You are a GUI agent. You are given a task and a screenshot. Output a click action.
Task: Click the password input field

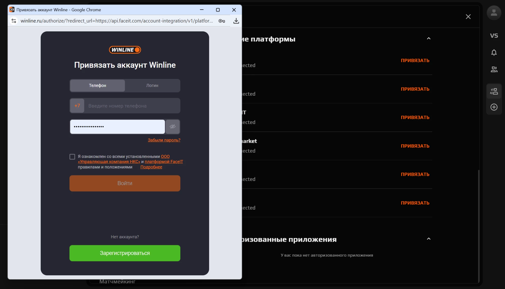117,127
